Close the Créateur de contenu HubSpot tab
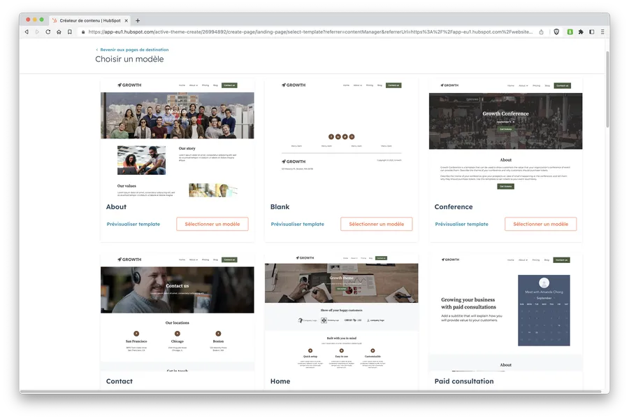629x419 pixels. coord(126,20)
